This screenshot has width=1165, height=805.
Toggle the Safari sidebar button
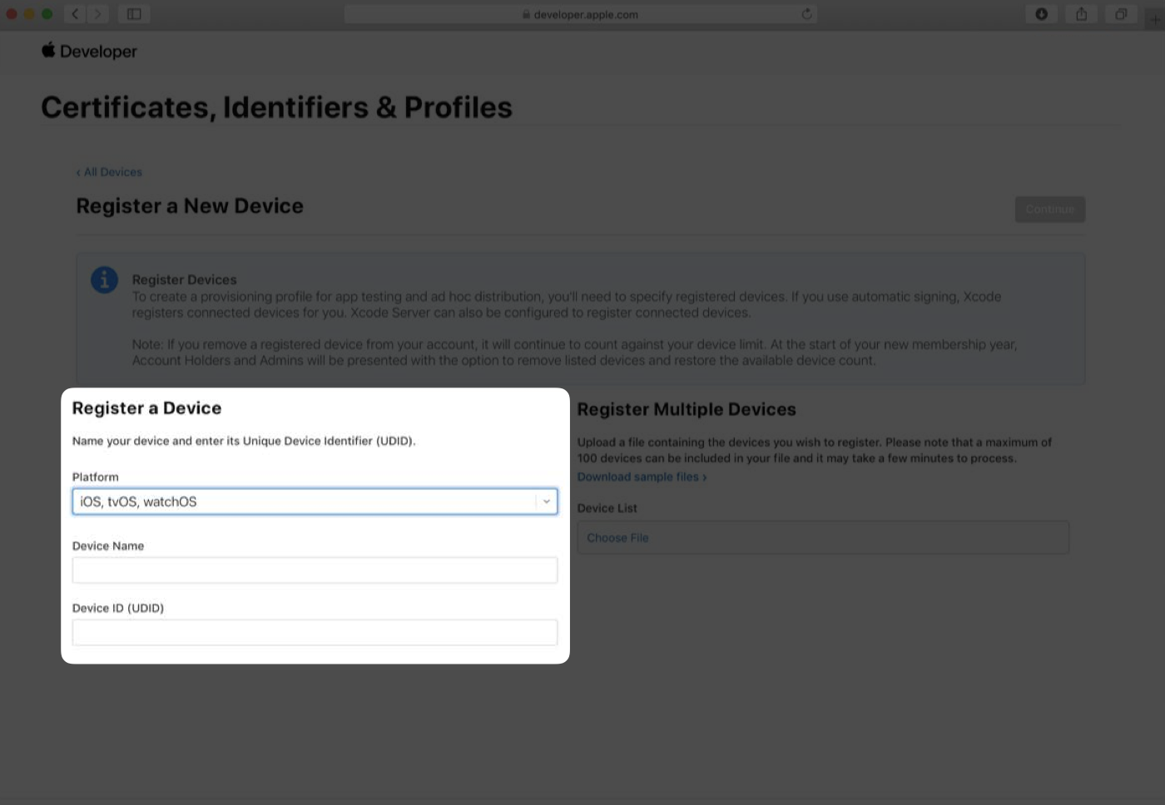click(134, 14)
